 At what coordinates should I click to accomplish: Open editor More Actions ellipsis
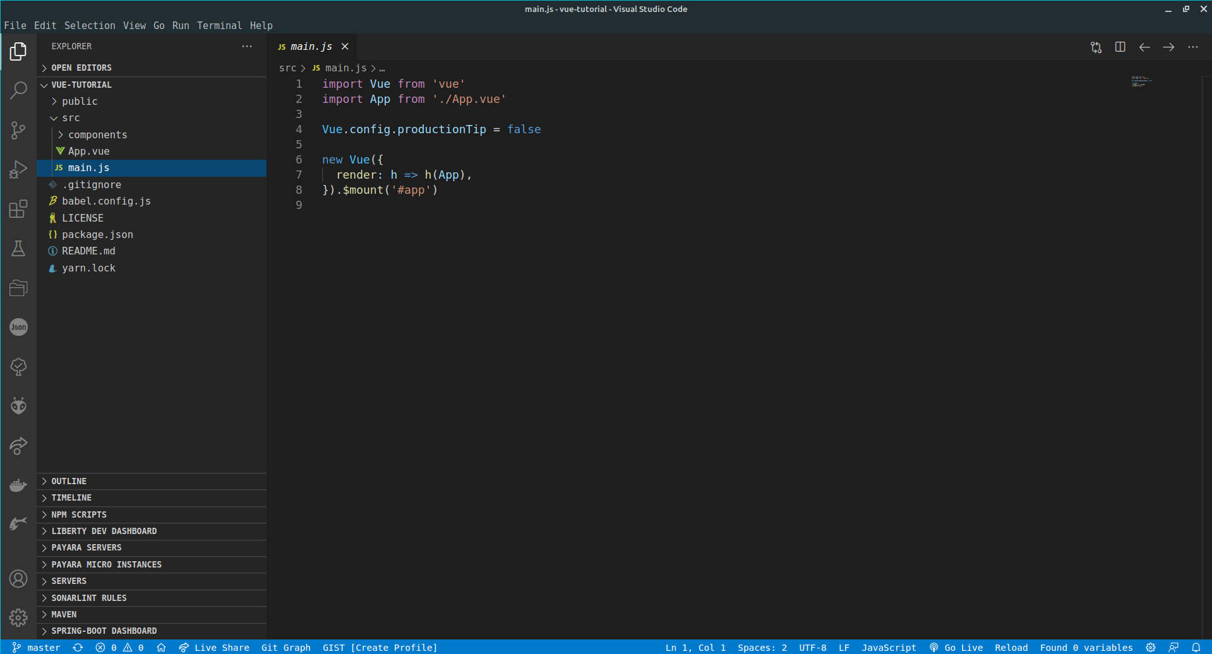pos(1192,47)
